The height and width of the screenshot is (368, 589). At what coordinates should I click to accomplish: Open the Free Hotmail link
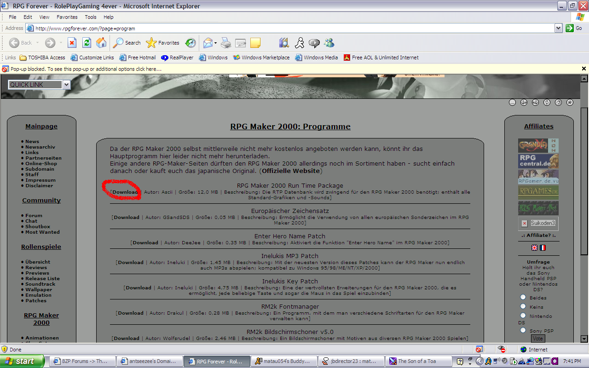pyautogui.click(x=138, y=57)
